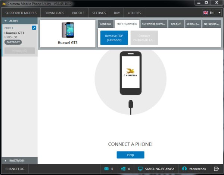Viewport: 224px width, 175px height.
Task: Open the PROFILE menu
Action: (78, 13)
